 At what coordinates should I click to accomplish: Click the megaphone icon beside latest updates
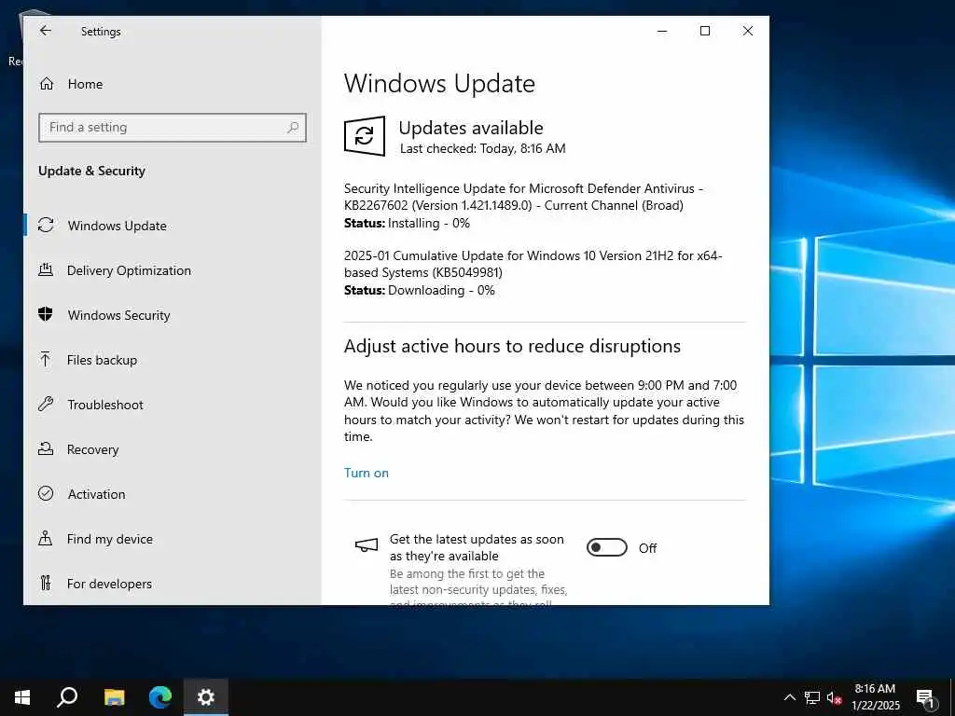pos(367,544)
